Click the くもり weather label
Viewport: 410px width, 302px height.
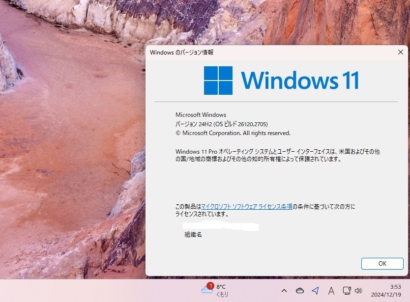[222, 294]
